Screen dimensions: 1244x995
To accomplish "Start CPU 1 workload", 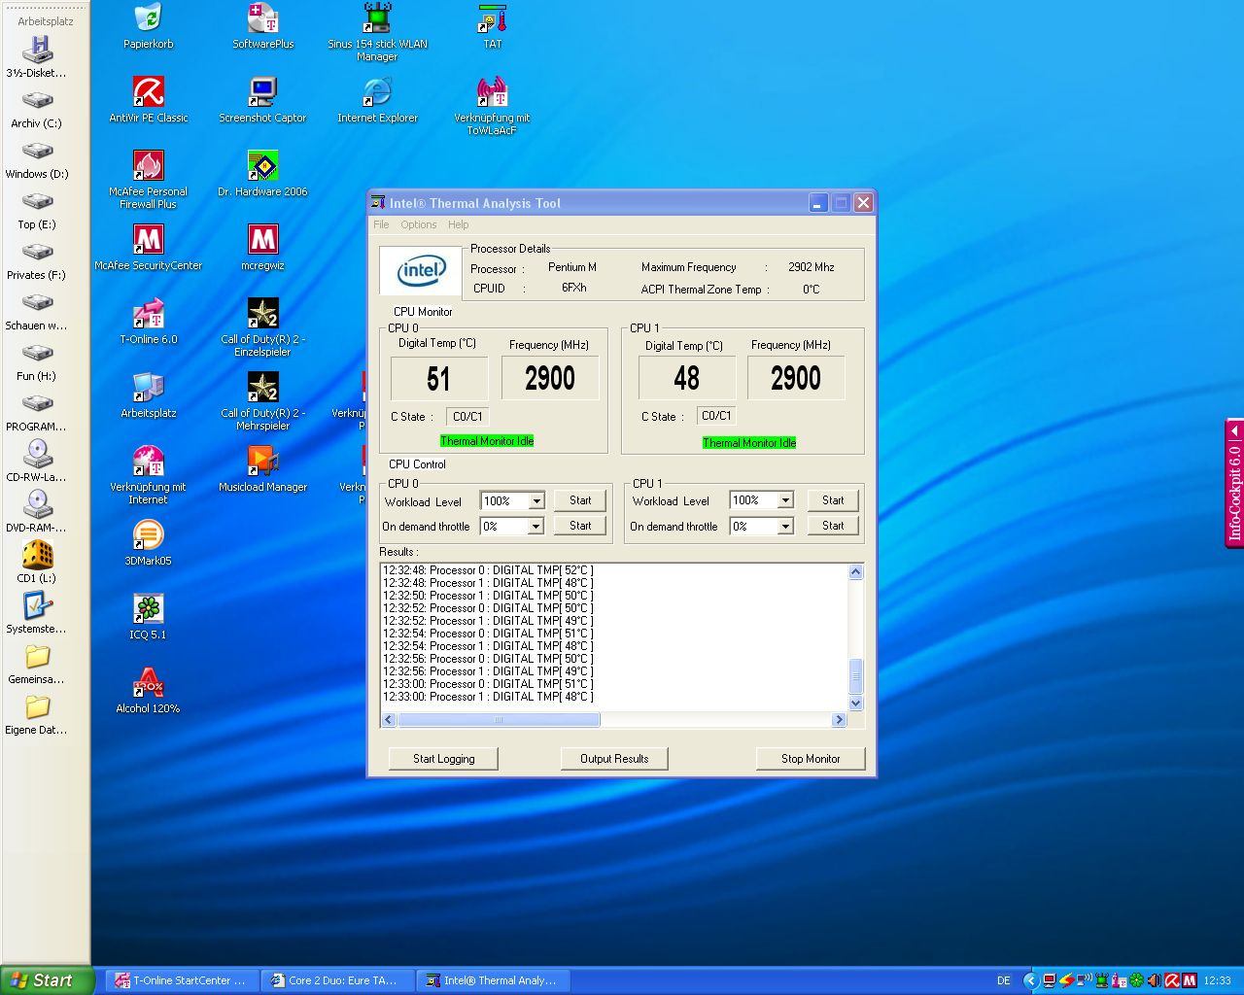I will tap(833, 500).
